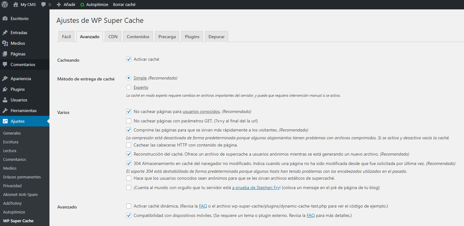Click Borrar caché in admin bar

tap(124, 5)
